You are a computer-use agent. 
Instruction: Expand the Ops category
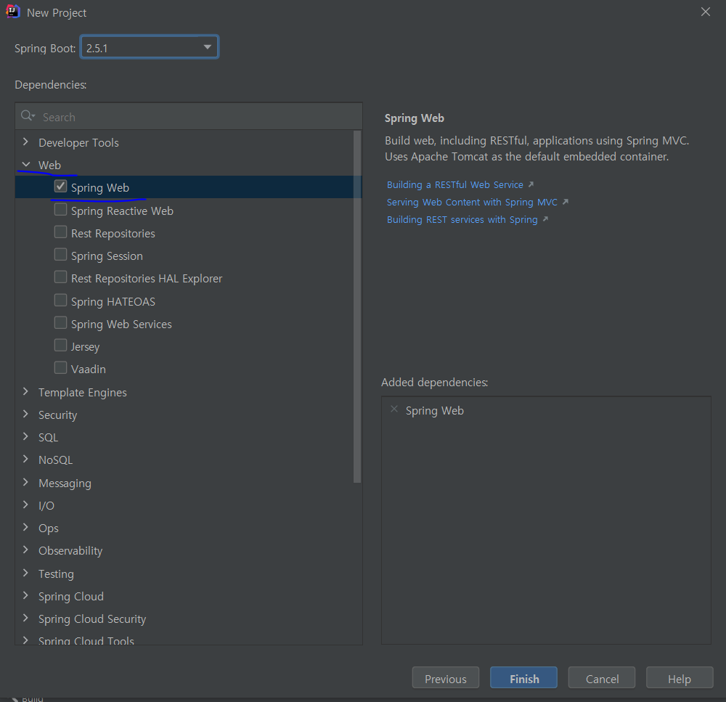[x=26, y=528]
